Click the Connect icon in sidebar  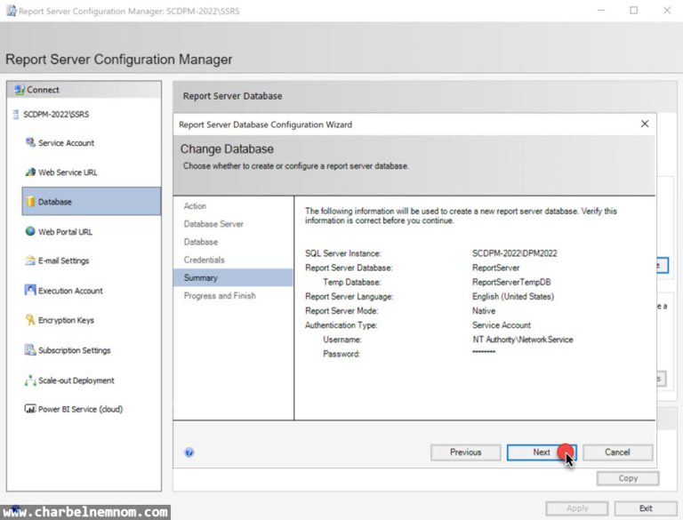pyautogui.click(x=20, y=90)
